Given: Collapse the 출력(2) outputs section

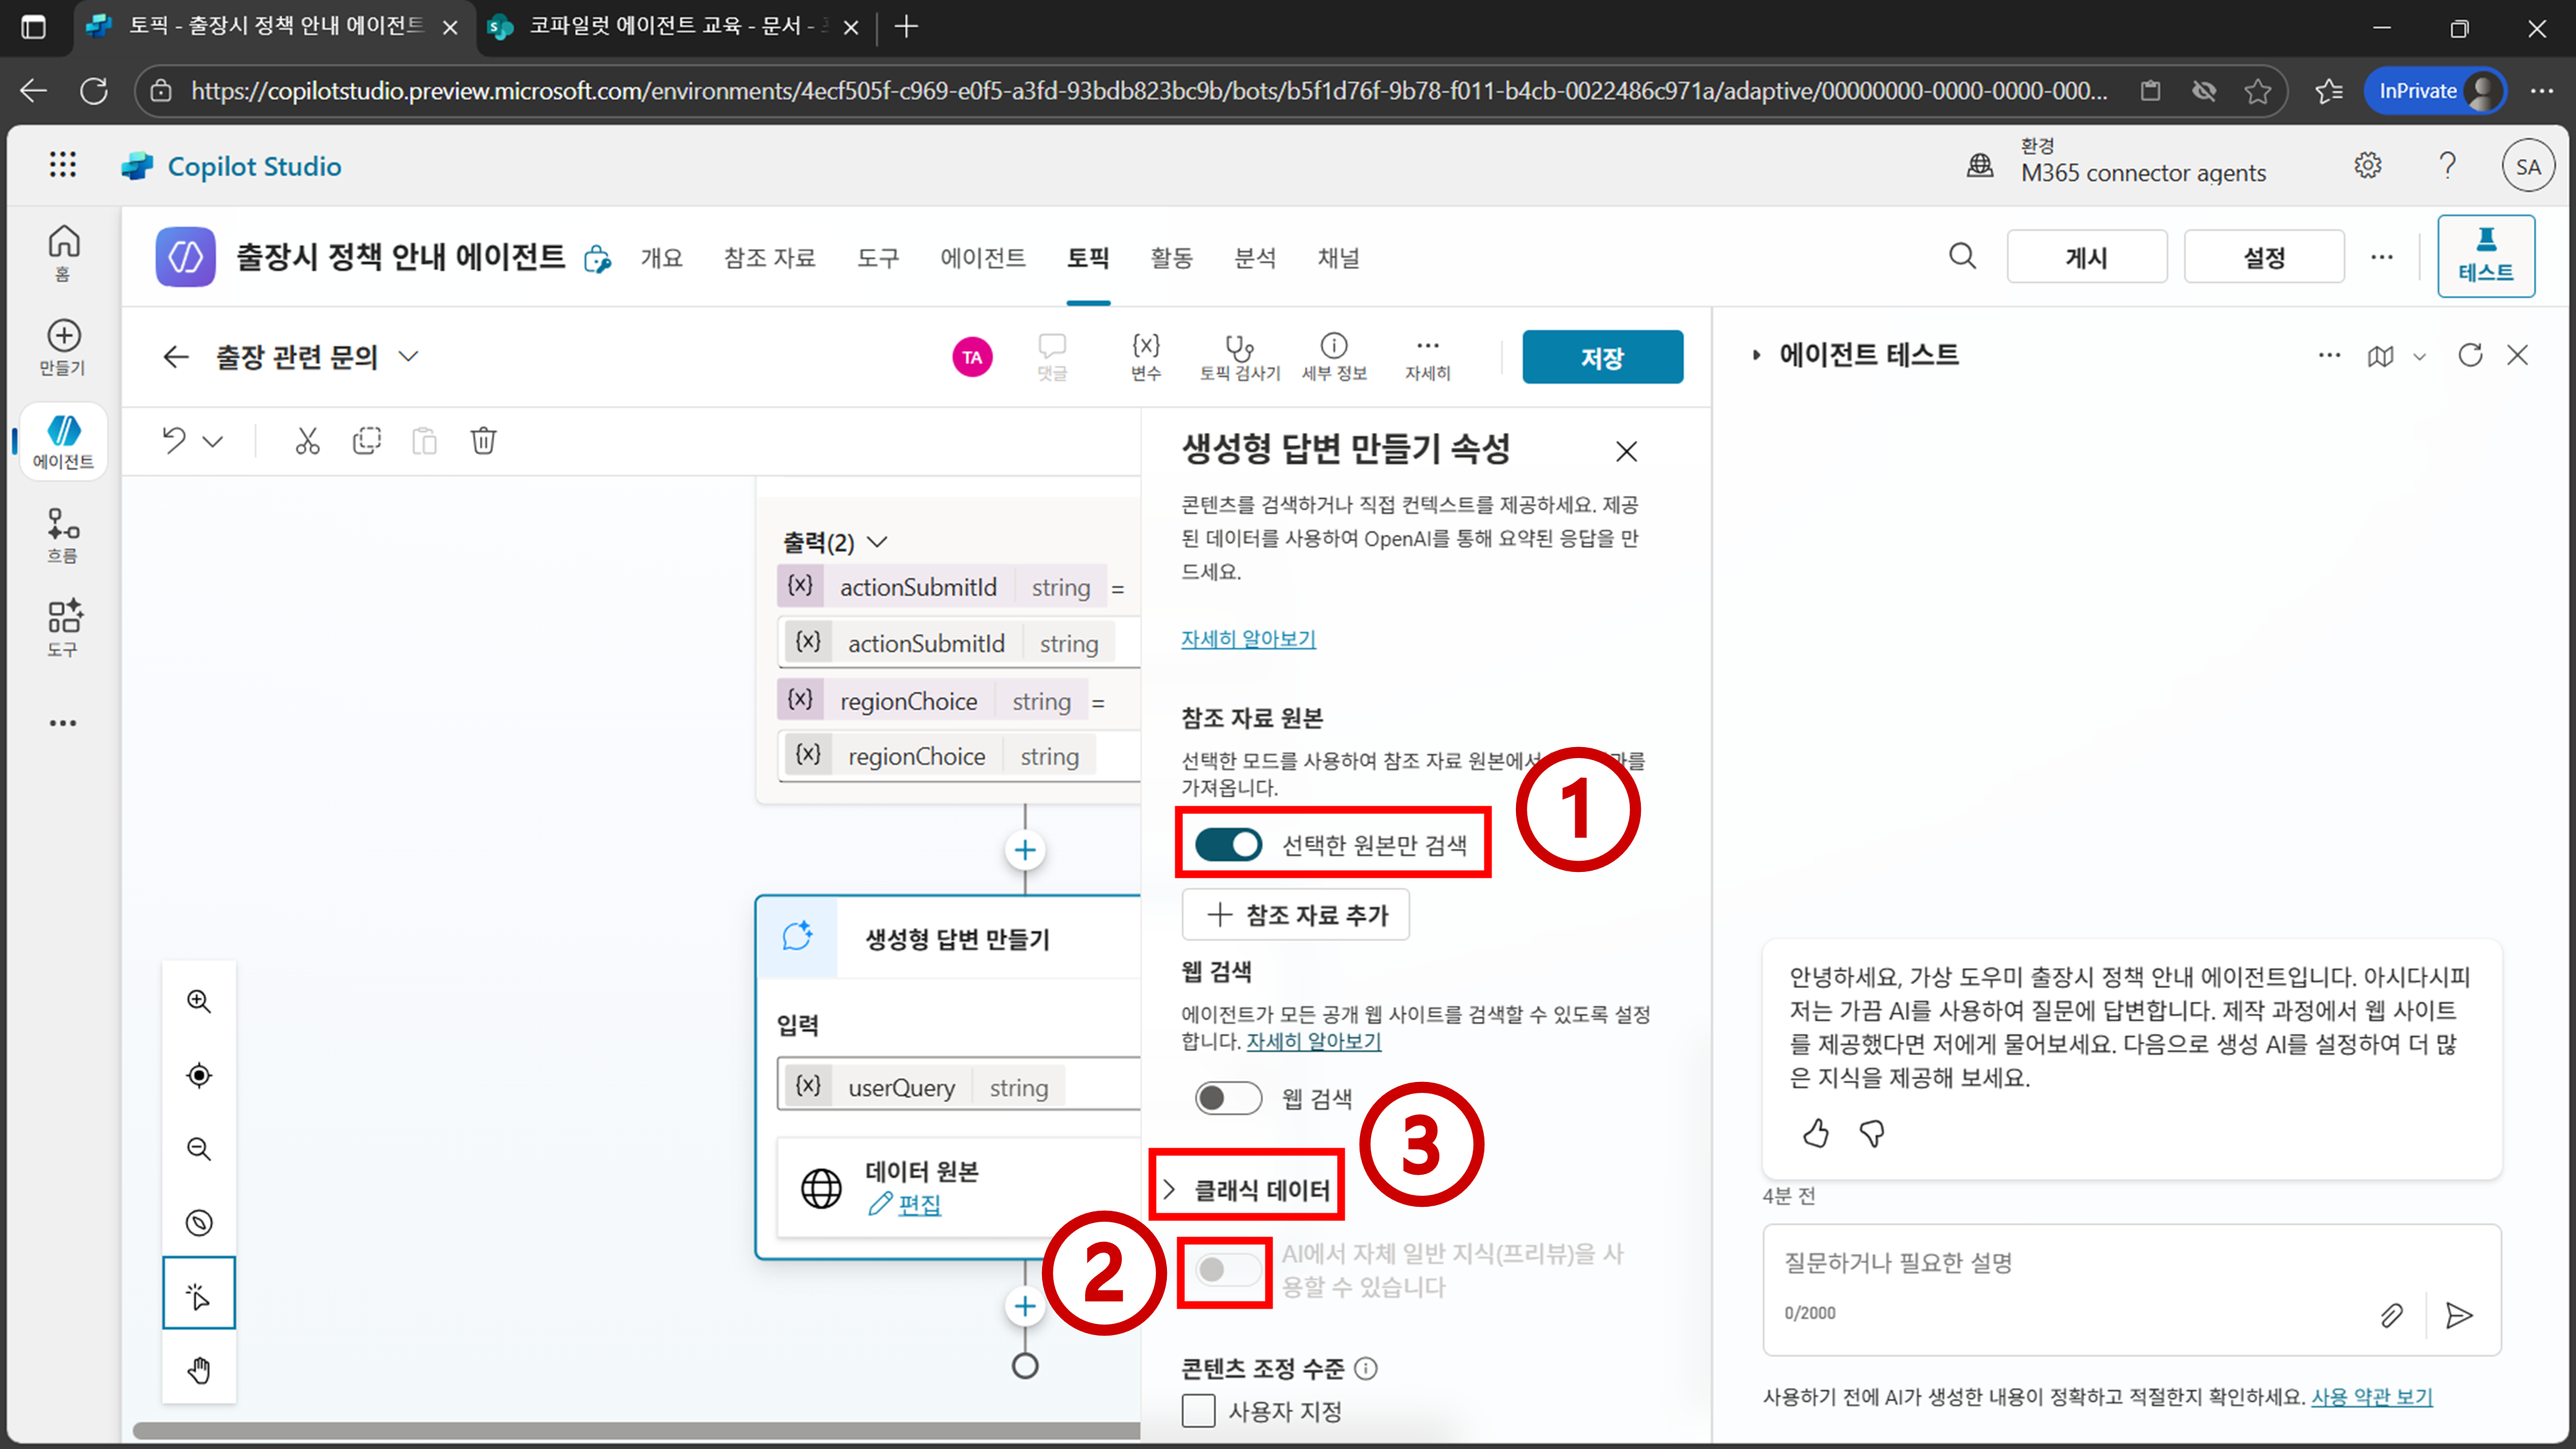Looking at the screenshot, I should tap(877, 542).
